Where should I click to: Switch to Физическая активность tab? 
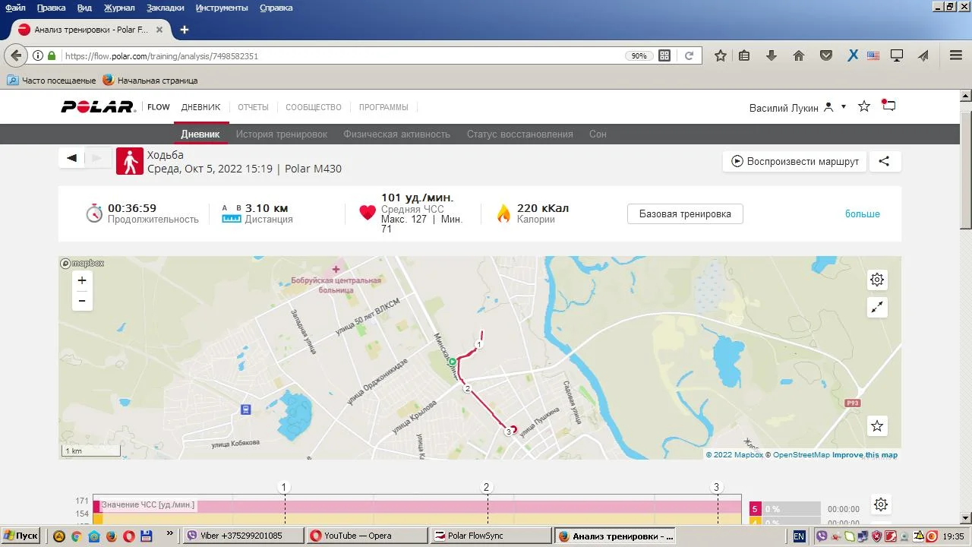tap(396, 134)
